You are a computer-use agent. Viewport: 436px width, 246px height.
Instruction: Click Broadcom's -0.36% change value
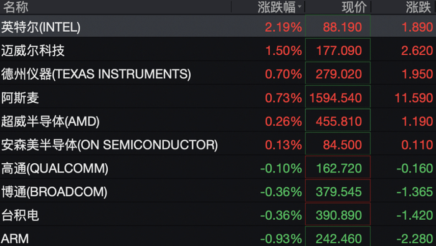[281, 192]
